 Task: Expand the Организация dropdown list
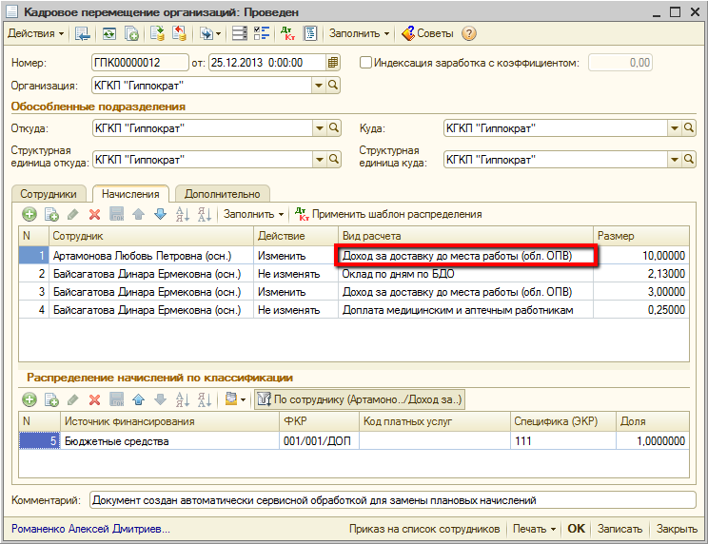tap(319, 86)
